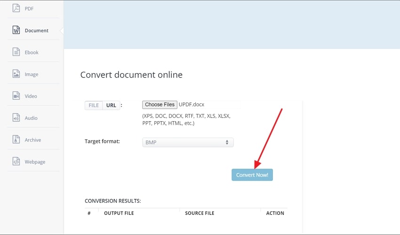Open the Audio category label
This screenshot has width=400, height=235.
[31, 118]
